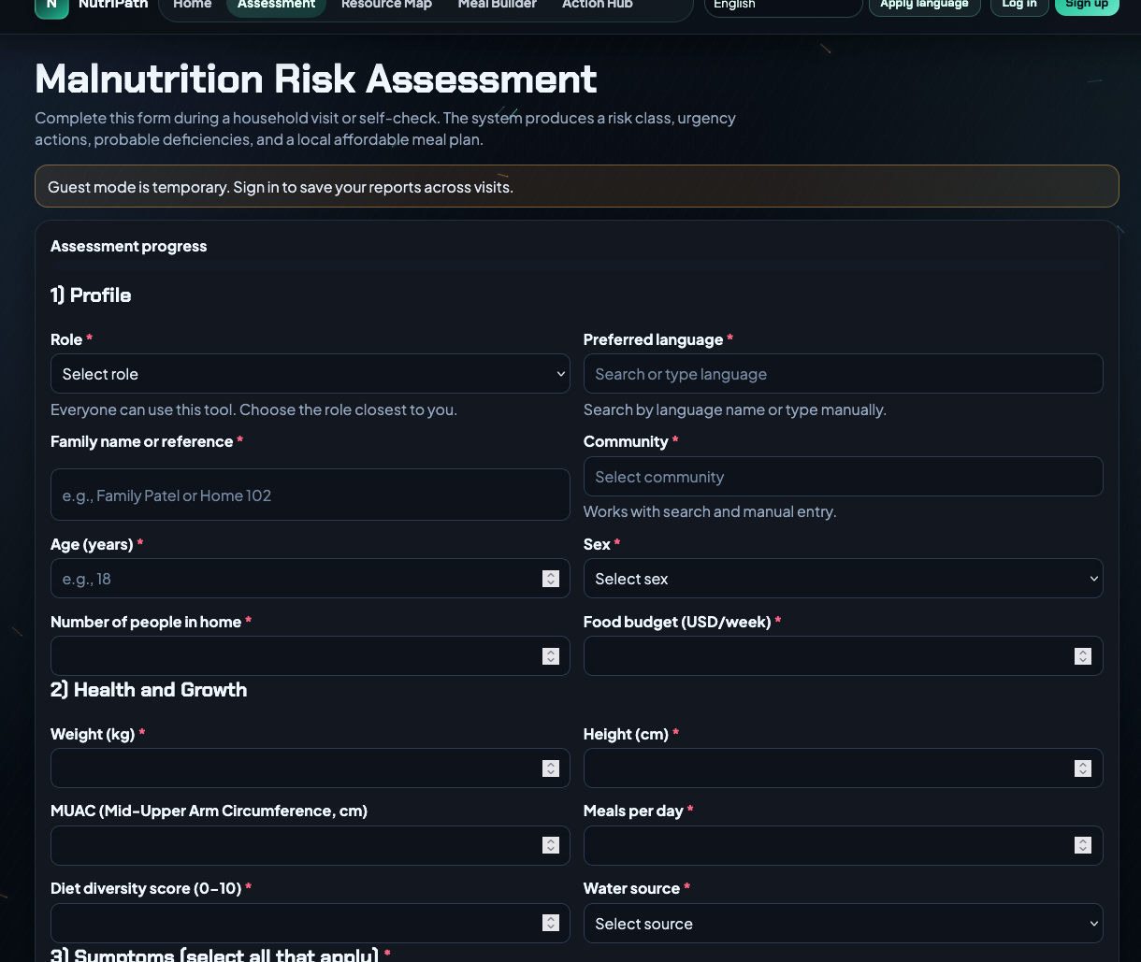Go to the Resource Map tab
Screen dimensions: 1141x962
pos(386,6)
